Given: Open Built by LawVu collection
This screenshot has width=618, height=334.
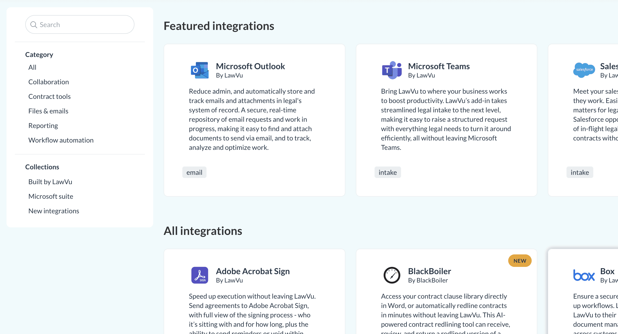Looking at the screenshot, I should pos(50,182).
